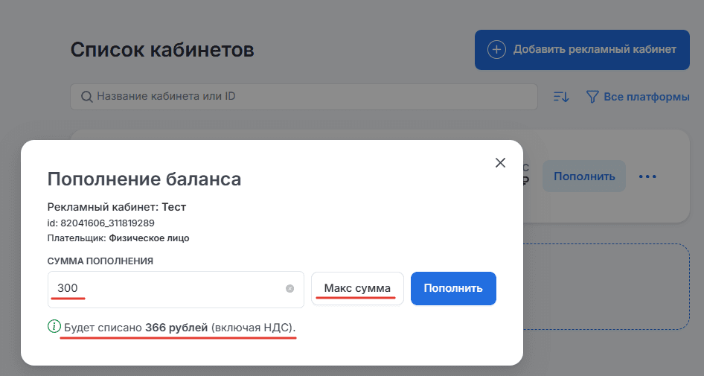Open the sort order icon
Image resolution: width=704 pixels, height=376 pixels.
[x=561, y=97]
